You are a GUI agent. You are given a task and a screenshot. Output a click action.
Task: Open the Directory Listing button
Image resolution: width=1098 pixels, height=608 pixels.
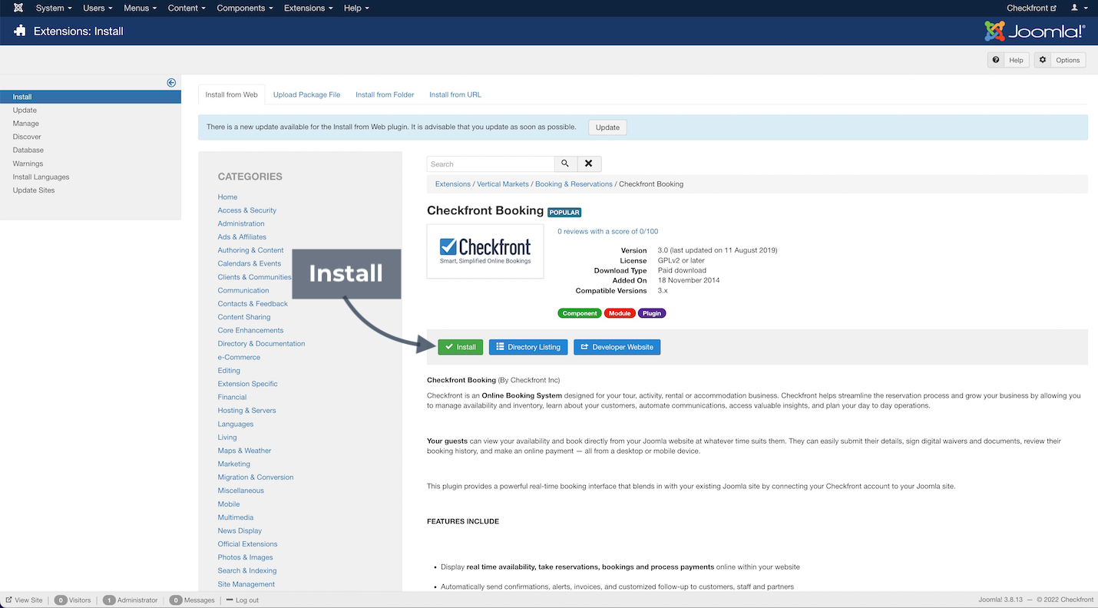[x=529, y=347]
